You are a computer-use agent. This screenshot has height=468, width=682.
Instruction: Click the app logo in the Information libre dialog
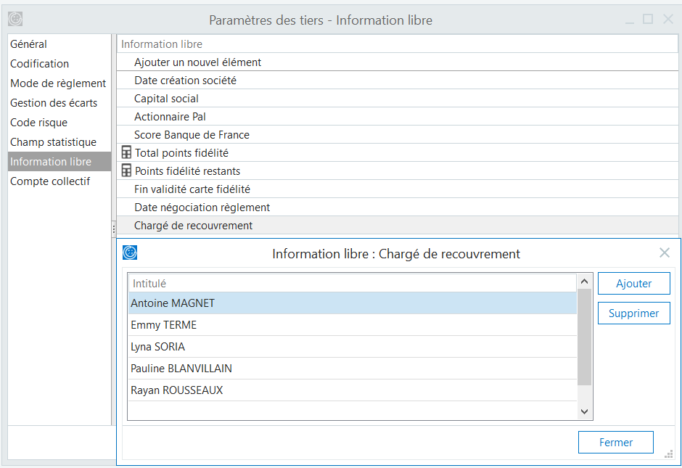(130, 253)
